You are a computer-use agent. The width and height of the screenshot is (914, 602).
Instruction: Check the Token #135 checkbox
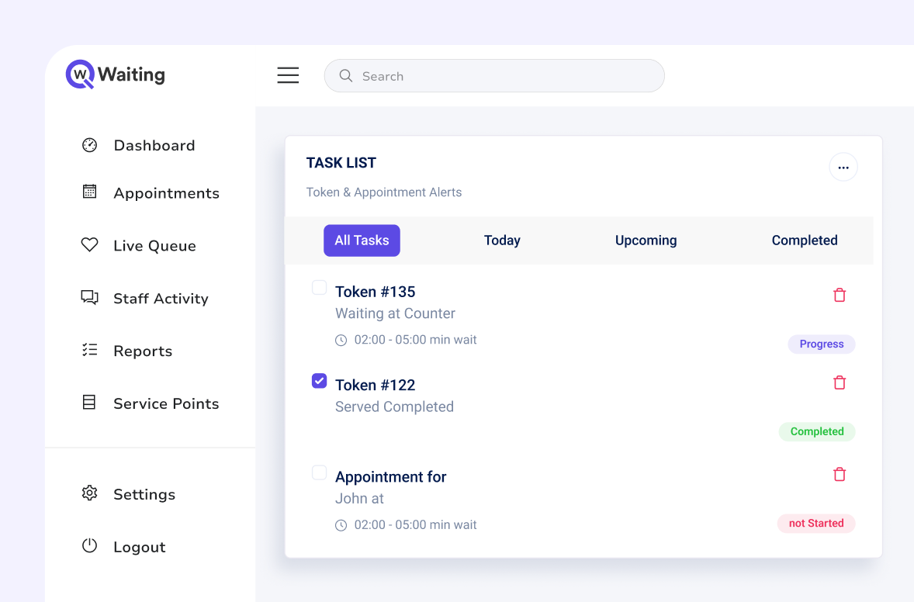pyautogui.click(x=319, y=288)
